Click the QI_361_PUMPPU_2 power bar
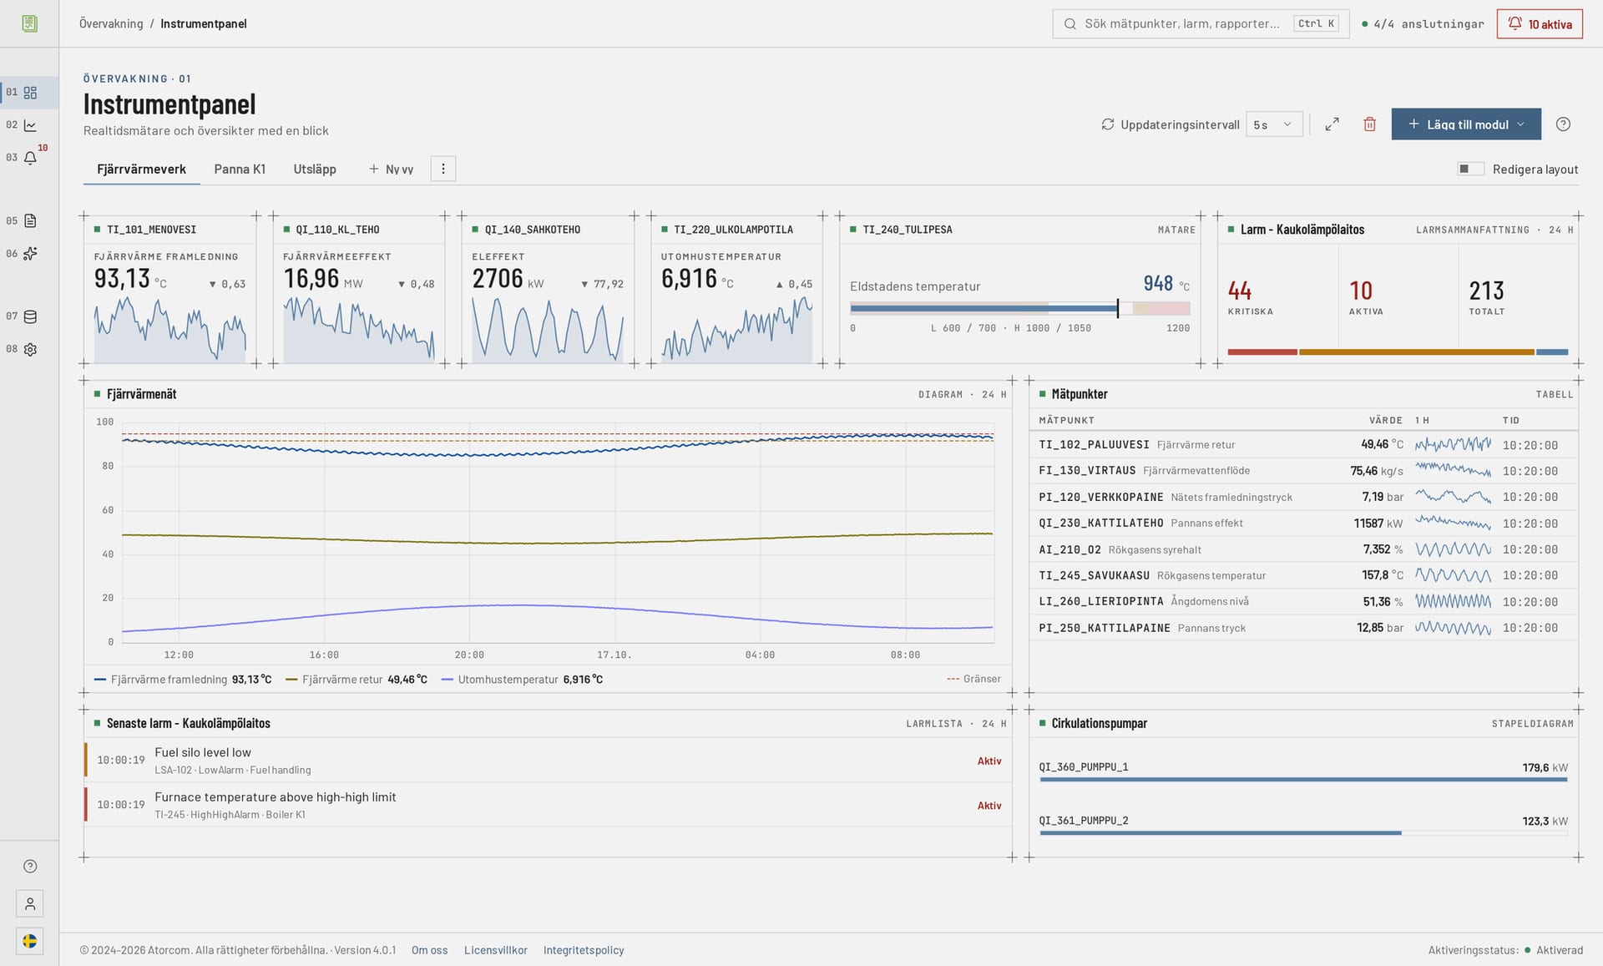The height and width of the screenshot is (966, 1603). click(x=1303, y=833)
